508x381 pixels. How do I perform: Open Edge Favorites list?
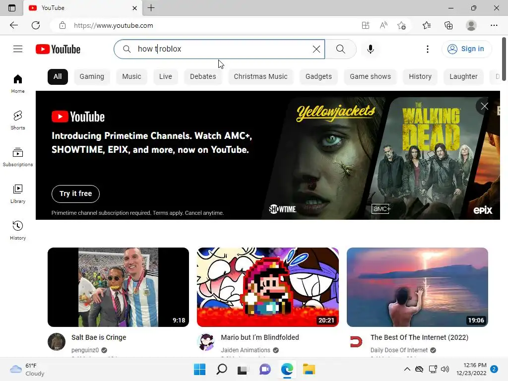[x=427, y=25]
